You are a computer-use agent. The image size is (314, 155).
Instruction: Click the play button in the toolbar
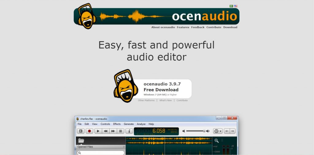(98, 131)
